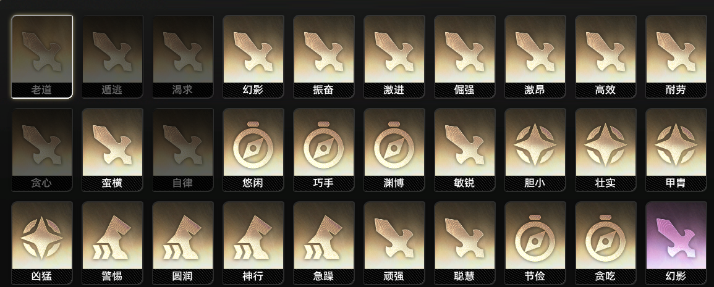Select the 巧手 compass card
The image size is (714, 287).
tap(324, 149)
